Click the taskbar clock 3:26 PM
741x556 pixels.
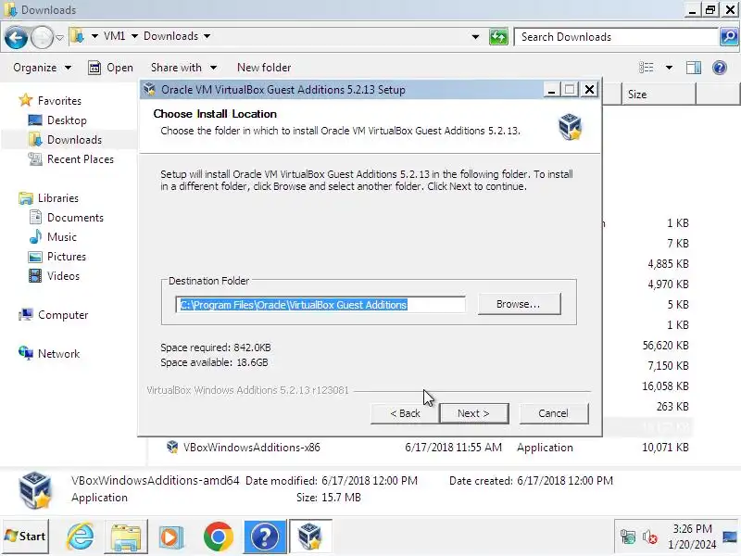point(692,528)
